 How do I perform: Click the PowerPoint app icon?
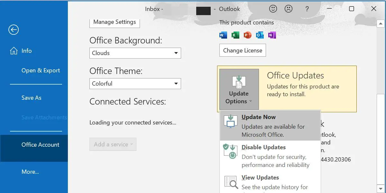tap(248, 35)
